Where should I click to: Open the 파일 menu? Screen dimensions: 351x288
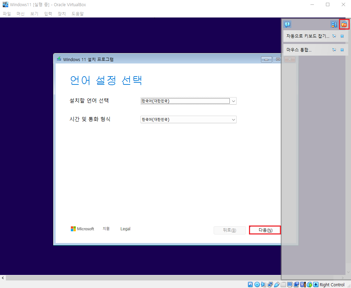click(x=7, y=14)
